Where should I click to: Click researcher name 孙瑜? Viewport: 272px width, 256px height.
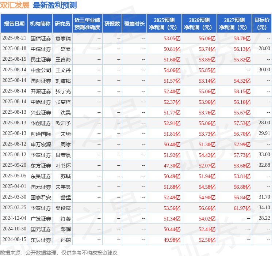[x=66, y=240]
